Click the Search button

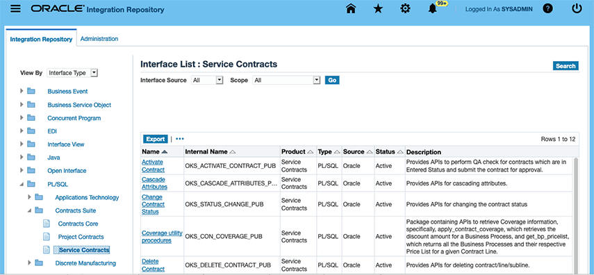tap(566, 66)
